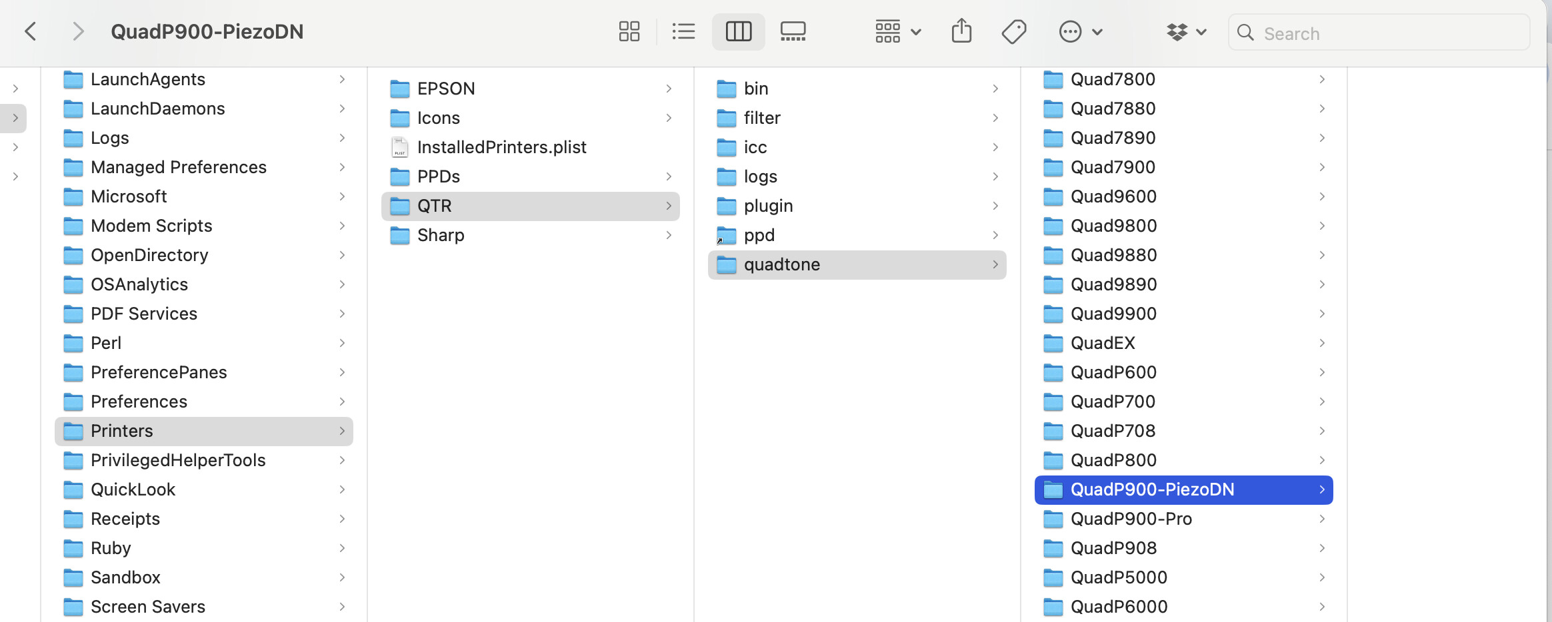Go forward with the right arrow

[78, 31]
